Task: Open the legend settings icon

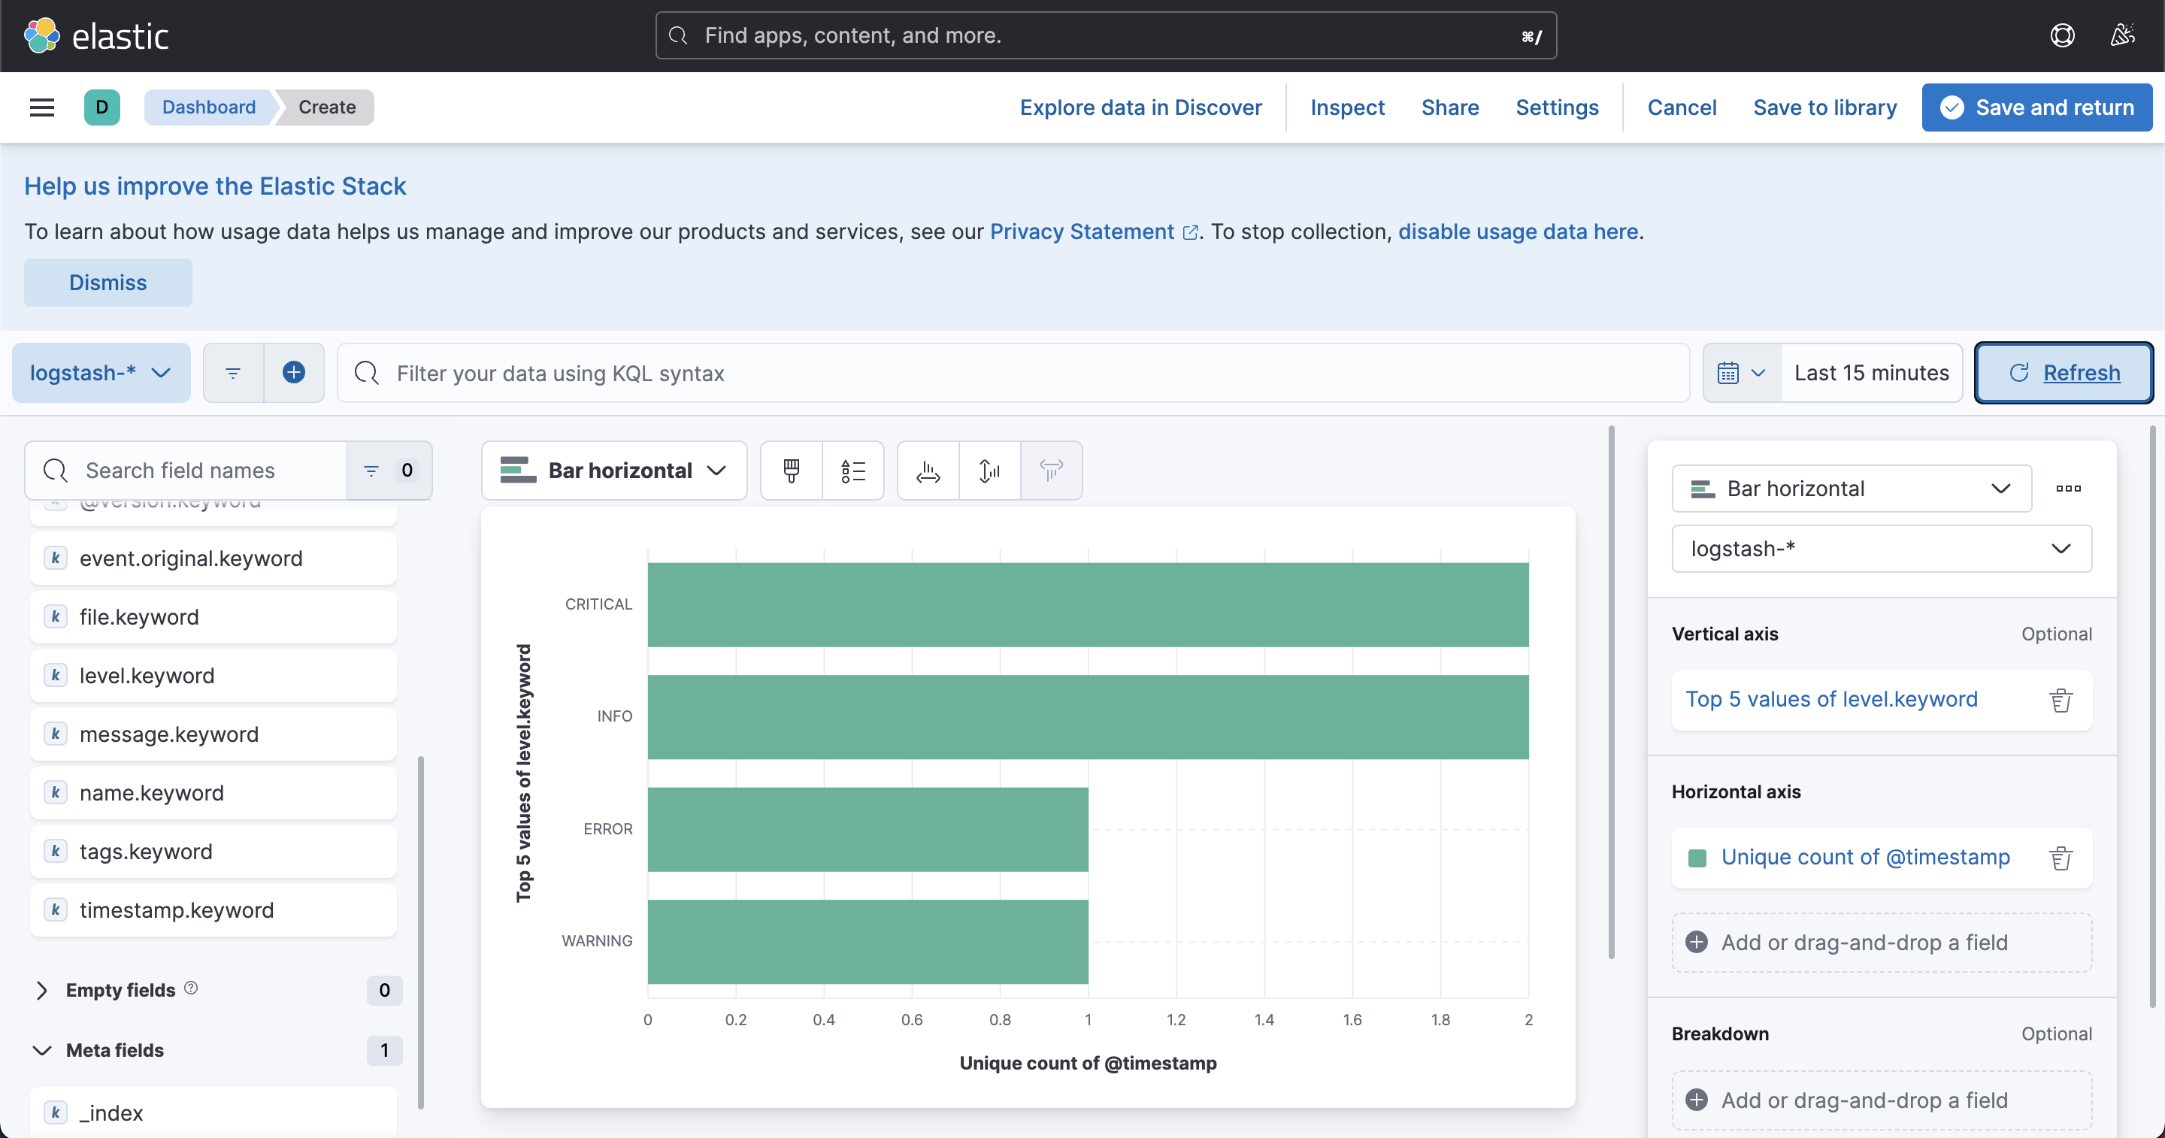Action: 853,470
